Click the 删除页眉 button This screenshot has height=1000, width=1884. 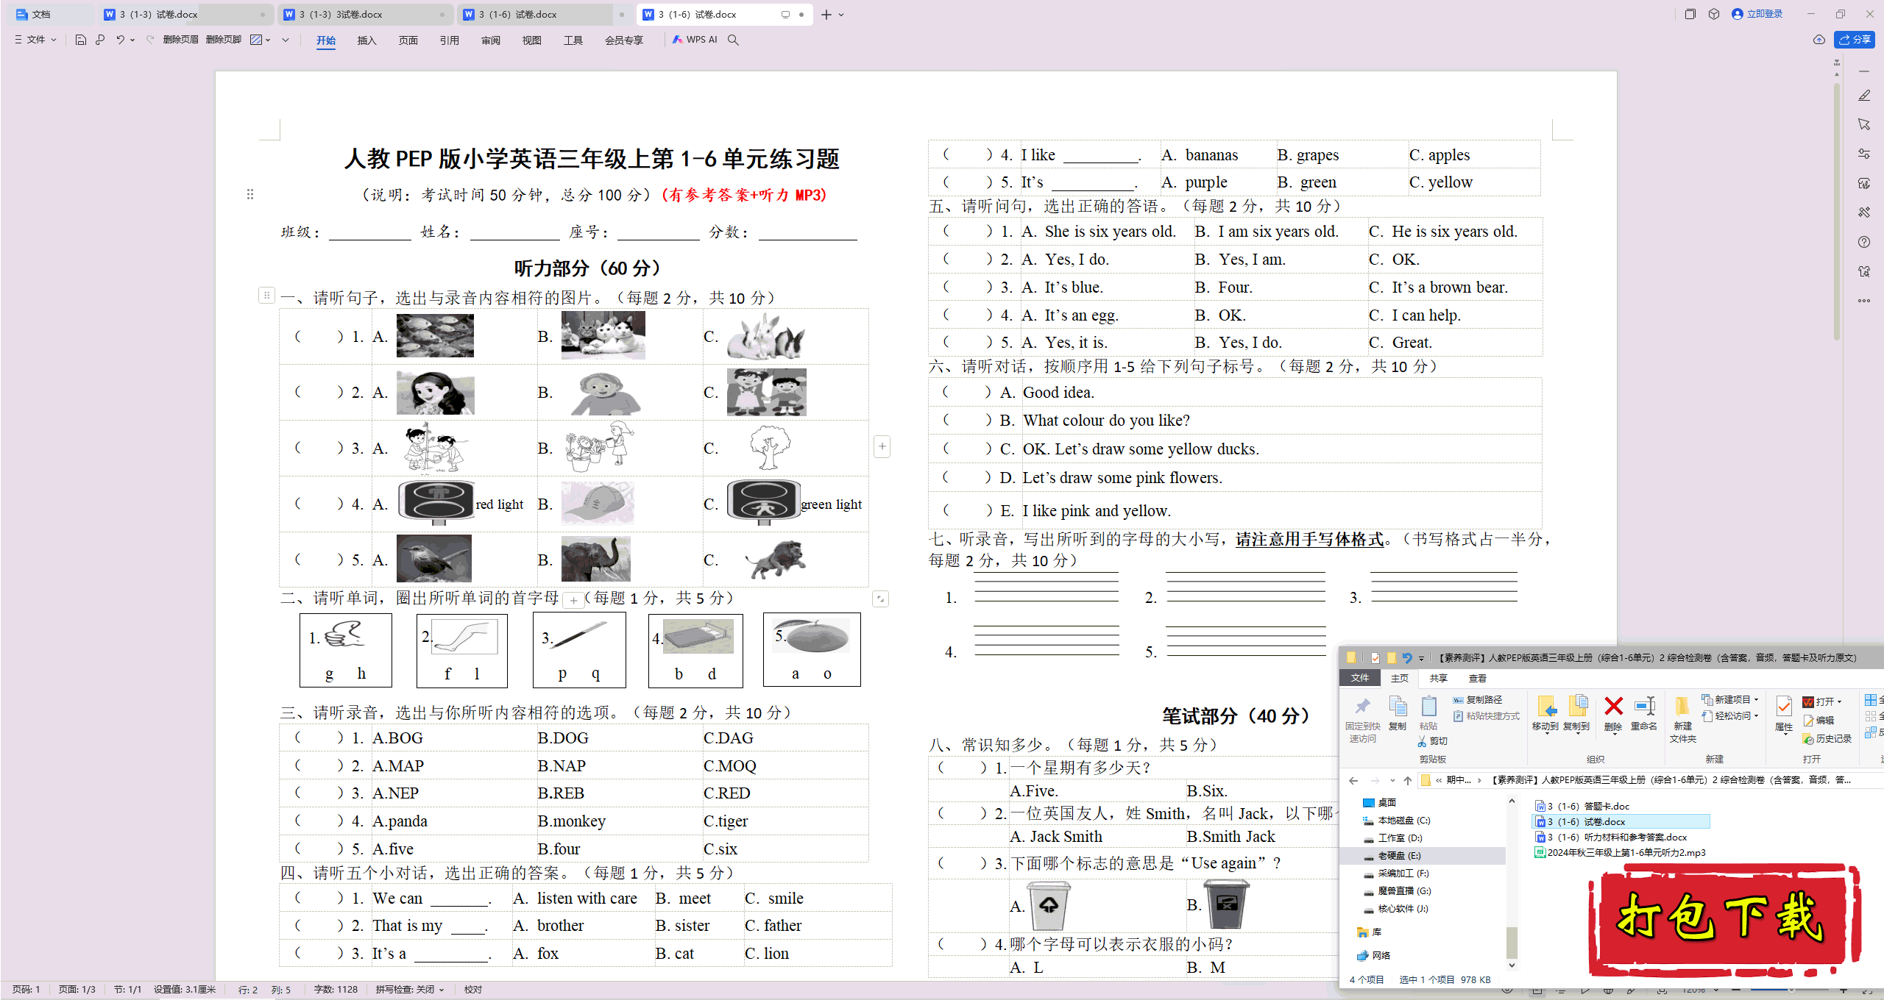coord(180,40)
